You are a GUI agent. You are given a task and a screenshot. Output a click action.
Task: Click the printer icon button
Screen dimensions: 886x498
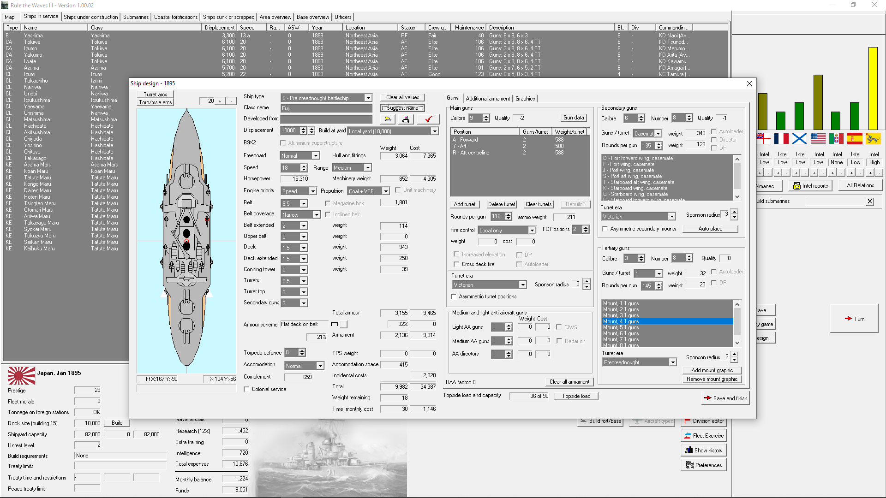coord(406,119)
